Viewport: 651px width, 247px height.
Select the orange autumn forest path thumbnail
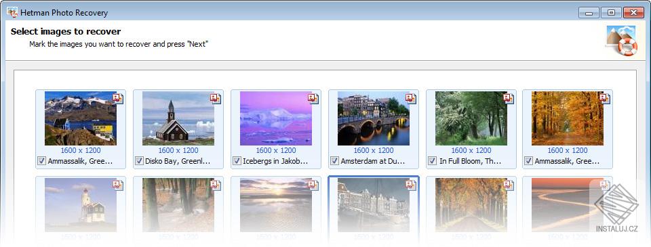[567, 118]
